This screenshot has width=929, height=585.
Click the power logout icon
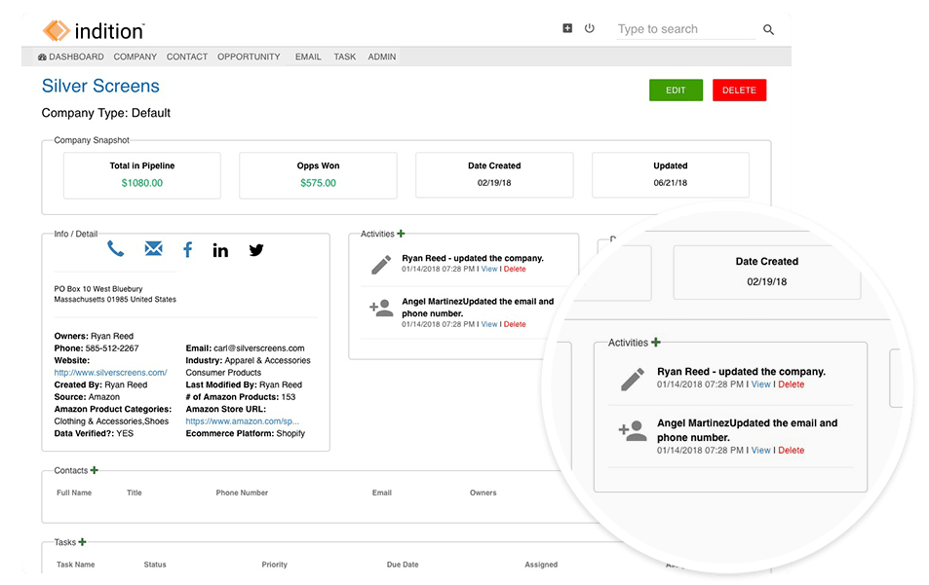tap(590, 29)
